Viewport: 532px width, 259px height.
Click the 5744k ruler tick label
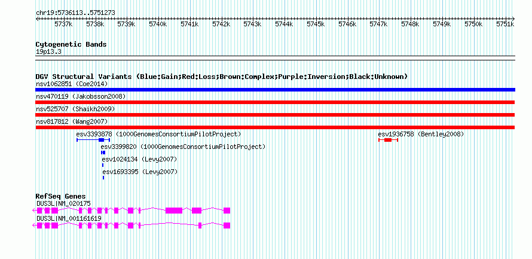(284, 24)
